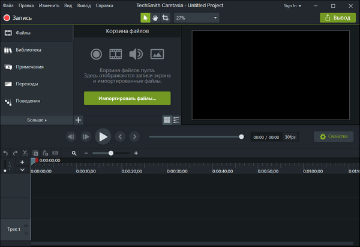Click the 00:00 / 00:00 time display
The height and width of the screenshot is (247, 360).
266,137
